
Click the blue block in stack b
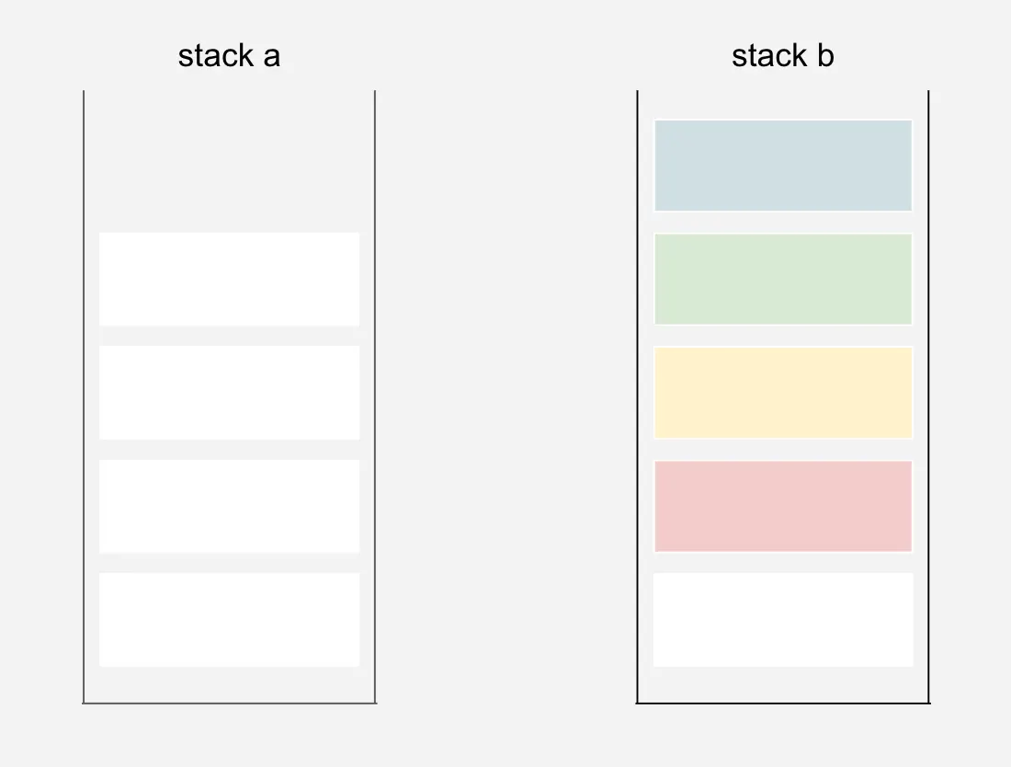coord(783,166)
